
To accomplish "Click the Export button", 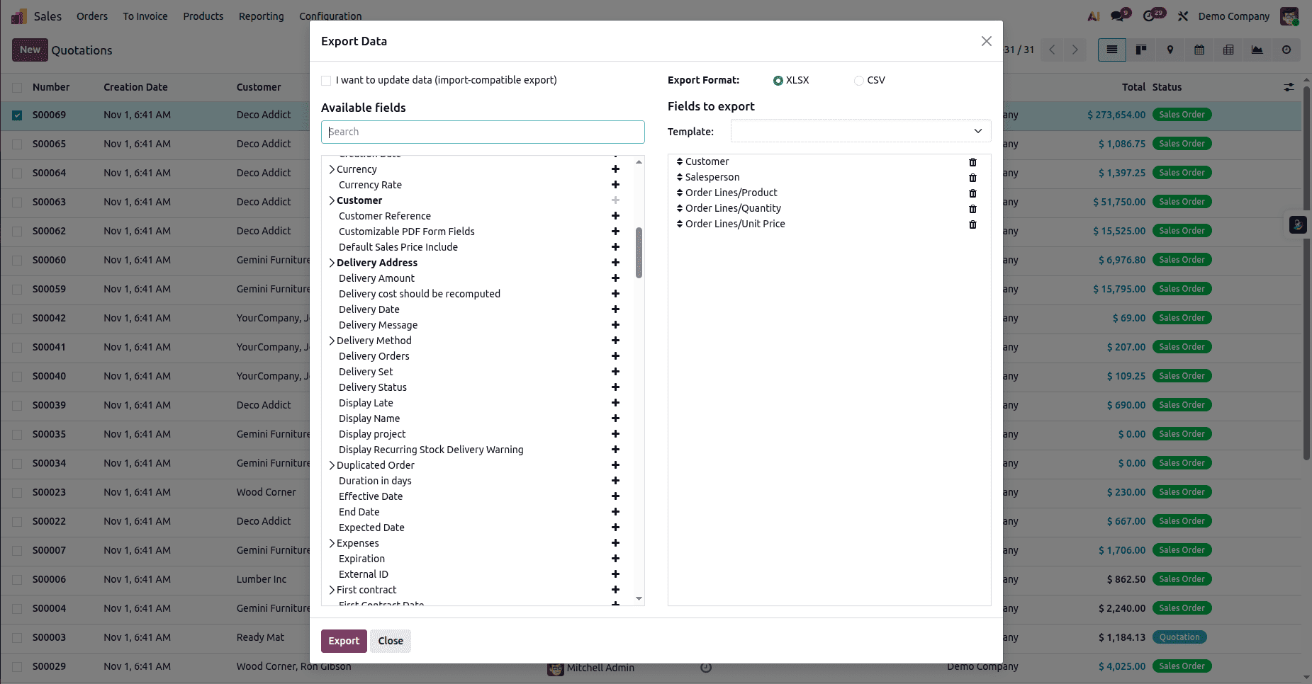I will pos(344,640).
